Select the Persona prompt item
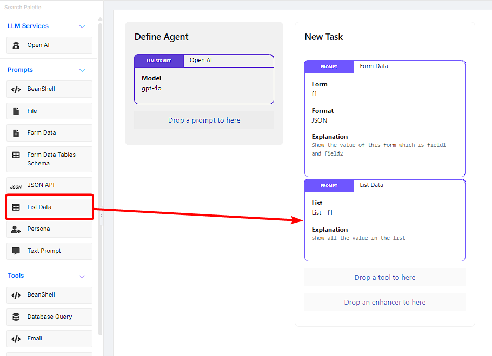492x356 pixels. [49, 229]
